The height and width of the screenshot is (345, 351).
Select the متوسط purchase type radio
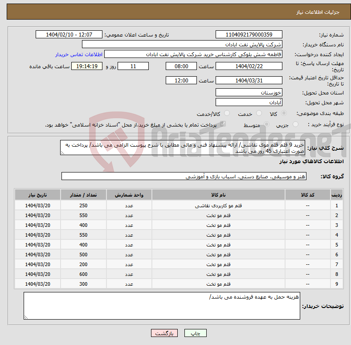pos(266,124)
